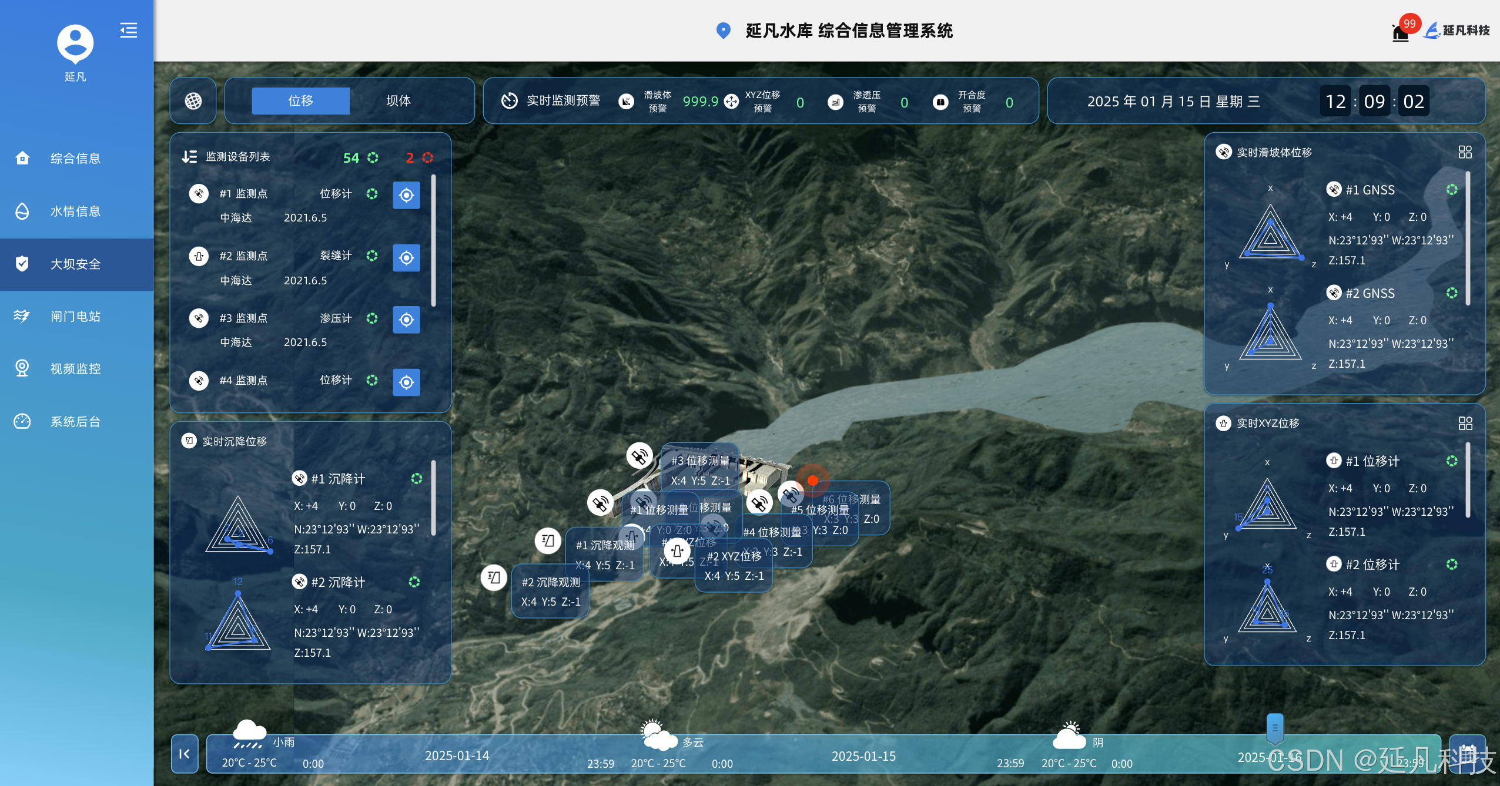Jump to timeline start with back button
1500x786 pixels.
[x=185, y=754]
